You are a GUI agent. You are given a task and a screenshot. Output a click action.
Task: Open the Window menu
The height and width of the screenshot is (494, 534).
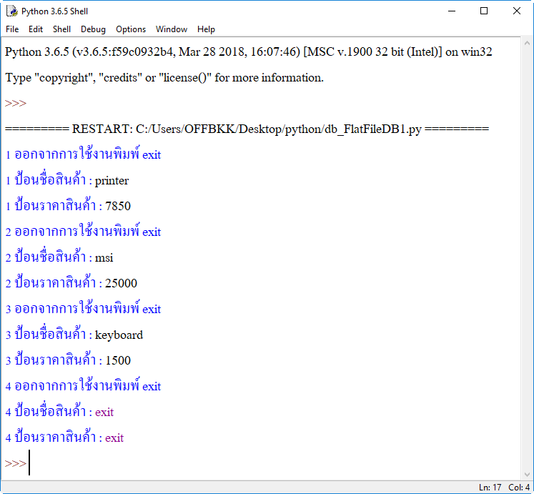click(x=172, y=29)
